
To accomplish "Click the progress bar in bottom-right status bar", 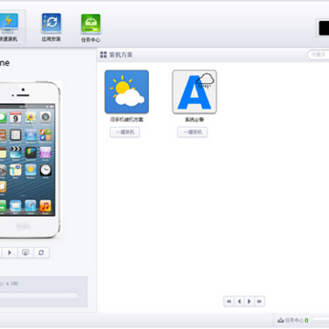I will 321,320.
